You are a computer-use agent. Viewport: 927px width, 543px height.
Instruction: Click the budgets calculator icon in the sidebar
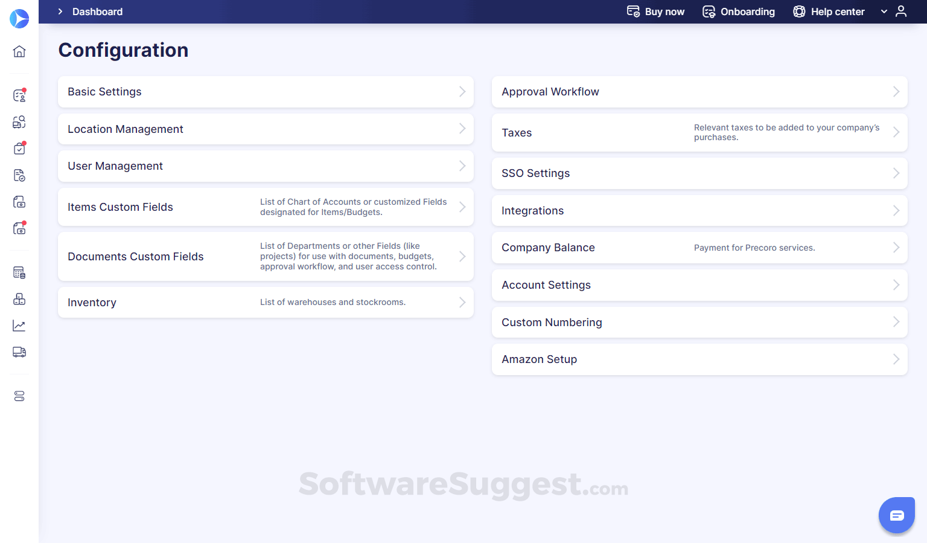(19, 272)
